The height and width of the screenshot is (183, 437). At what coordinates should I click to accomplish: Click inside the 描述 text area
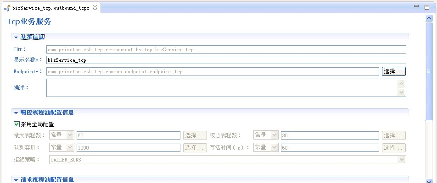[x=221, y=88]
